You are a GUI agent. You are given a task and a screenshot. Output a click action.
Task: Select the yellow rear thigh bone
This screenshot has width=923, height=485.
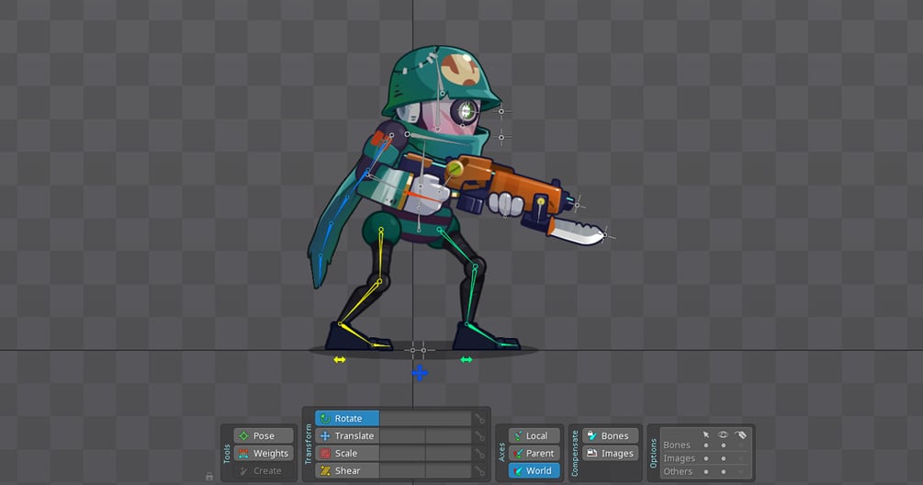pyautogui.click(x=381, y=254)
